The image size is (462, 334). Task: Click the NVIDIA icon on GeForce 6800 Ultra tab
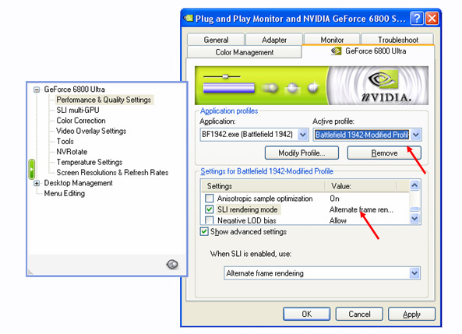336,51
